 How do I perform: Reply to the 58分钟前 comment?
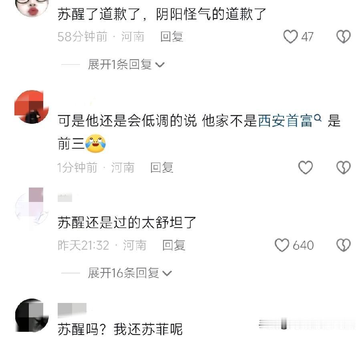(x=172, y=37)
